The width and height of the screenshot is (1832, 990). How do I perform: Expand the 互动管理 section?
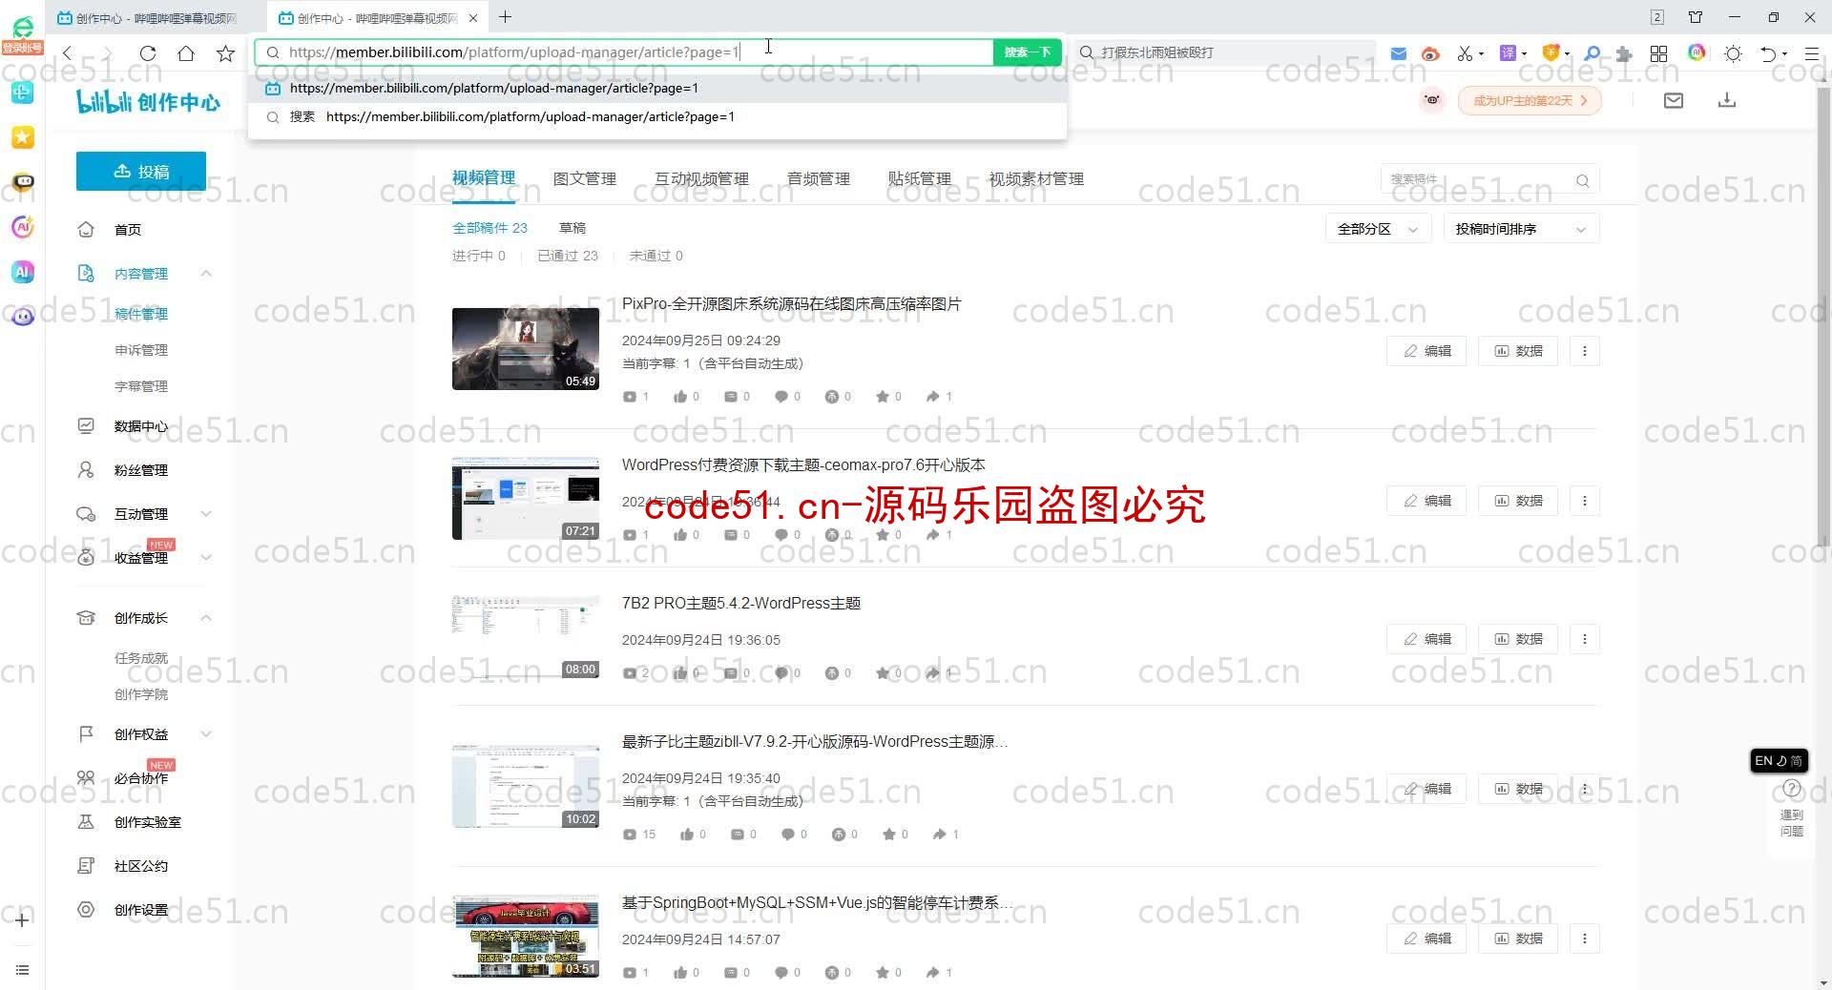pyautogui.click(x=206, y=514)
